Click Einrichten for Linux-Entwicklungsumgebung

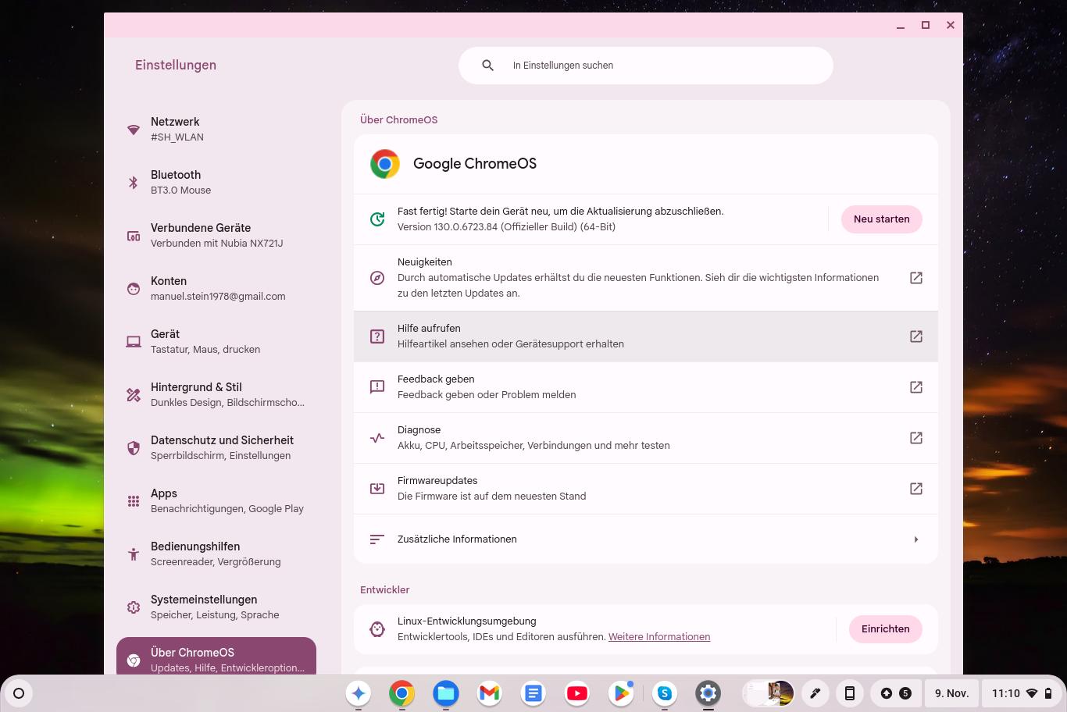click(886, 629)
